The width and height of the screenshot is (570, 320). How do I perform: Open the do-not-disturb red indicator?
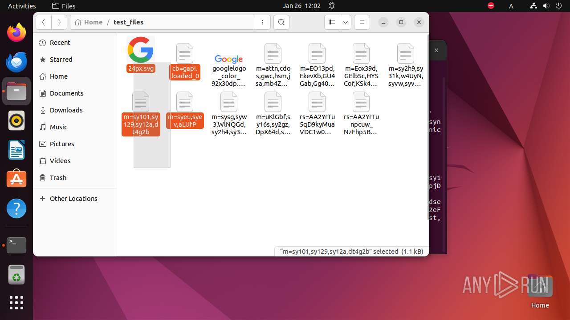coord(491,6)
